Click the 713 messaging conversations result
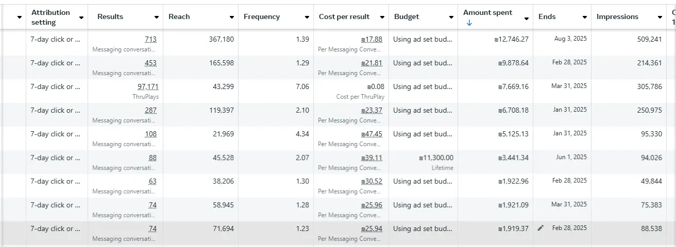This screenshot has height=247, width=676. [x=150, y=40]
